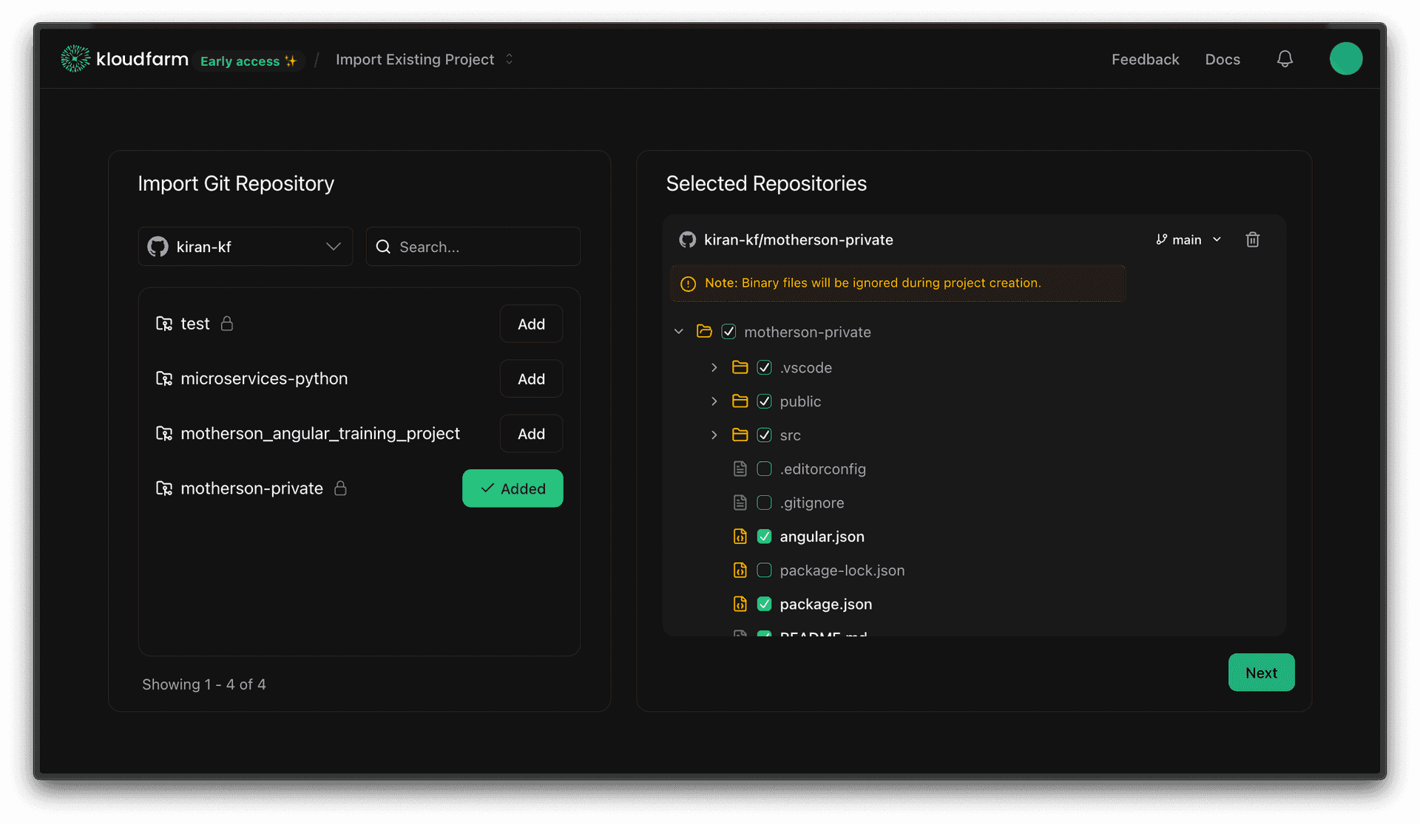Click the notification bell icon
This screenshot has height=824, width=1420.
(x=1285, y=58)
